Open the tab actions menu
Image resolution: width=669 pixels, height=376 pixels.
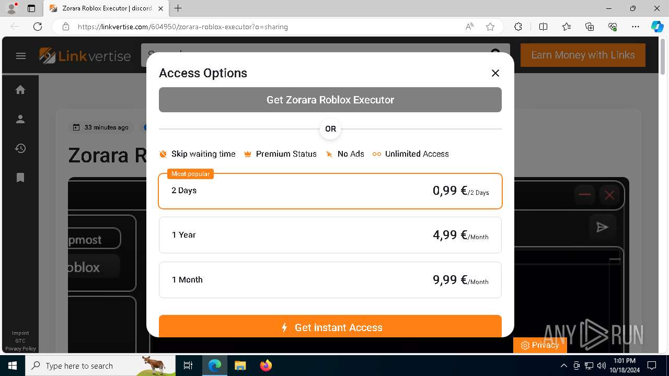pyautogui.click(x=31, y=8)
